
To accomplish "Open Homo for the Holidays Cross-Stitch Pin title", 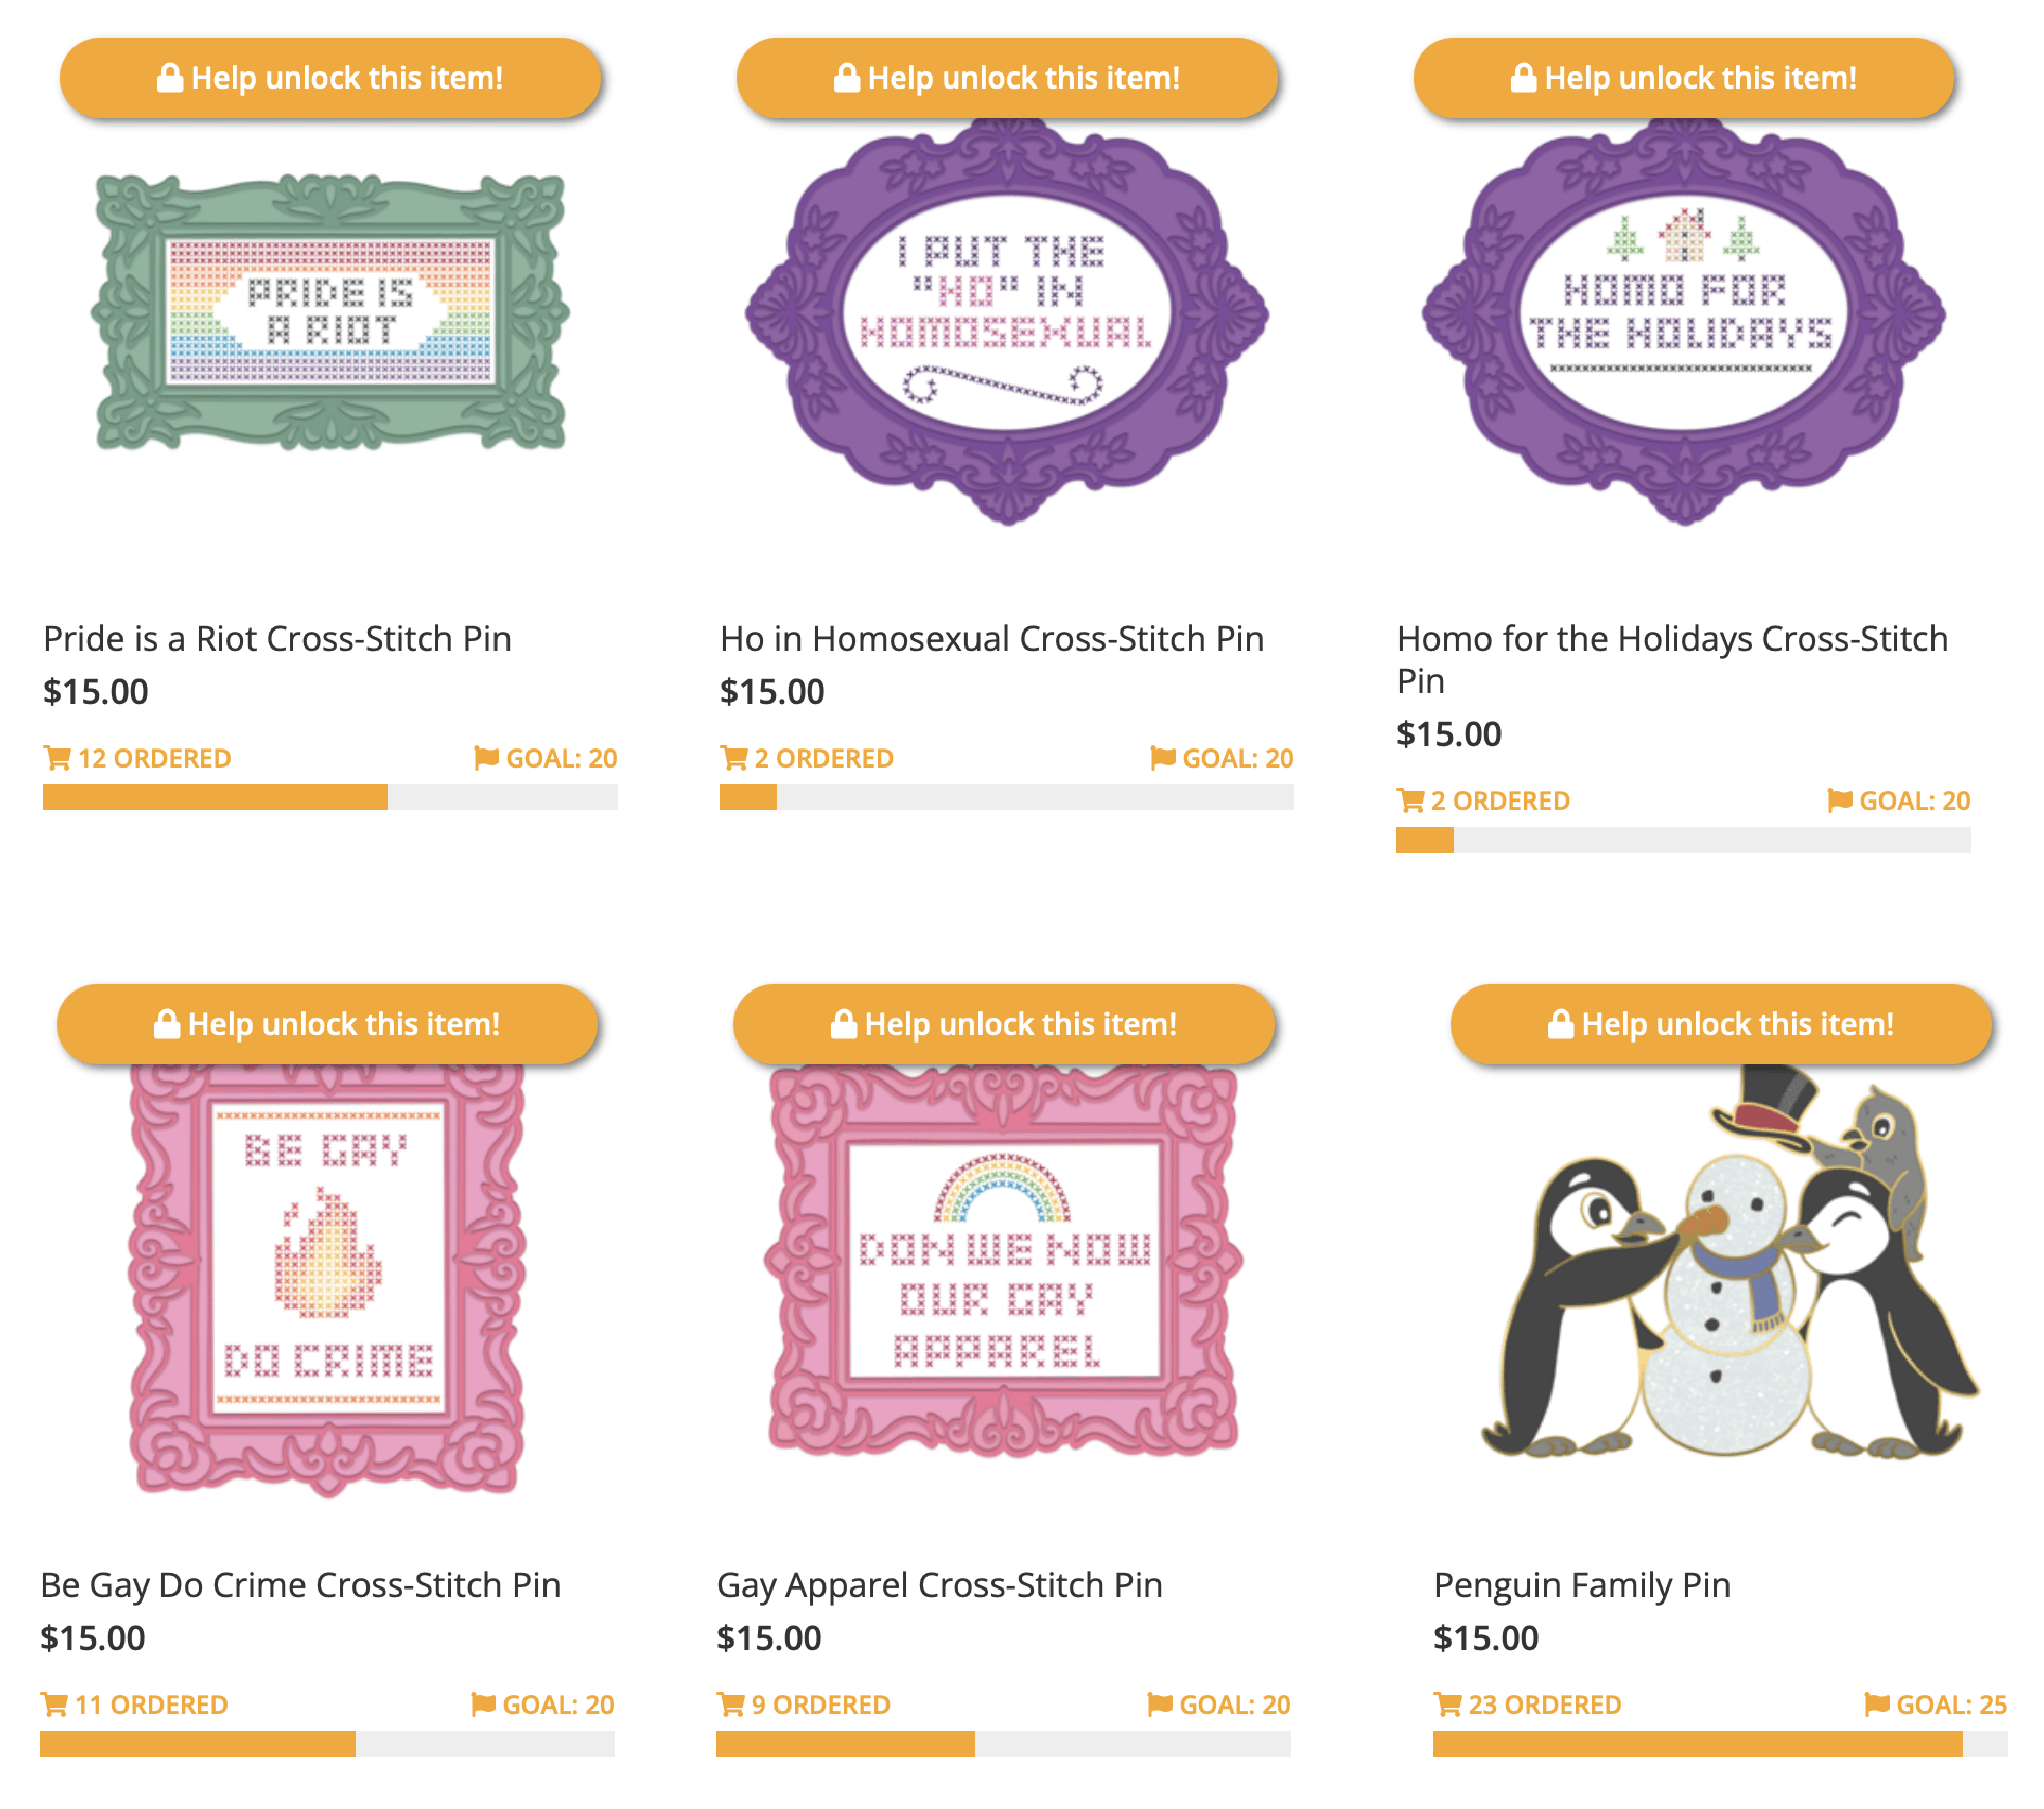I will [x=1672, y=659].
